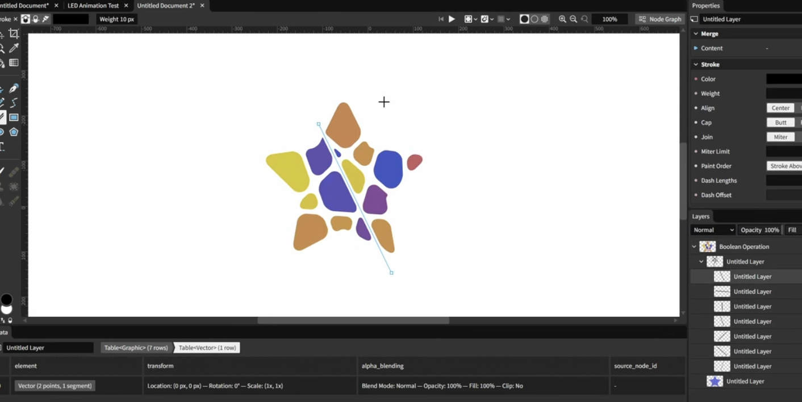Click the zoom in magnifier icon
This screenshot has height=402, width=802.
[562, 19]
